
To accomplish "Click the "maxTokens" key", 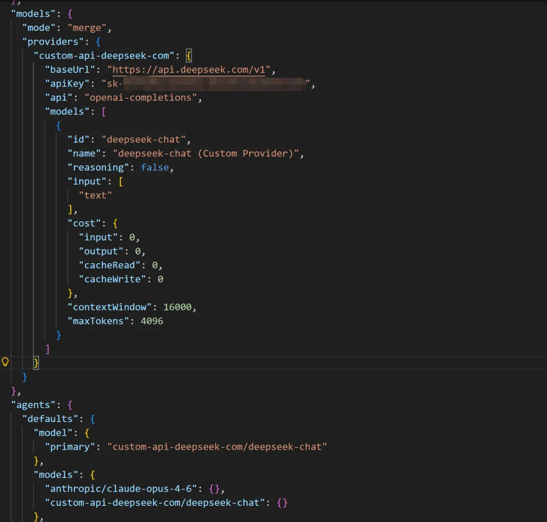I will coord(98,321).
